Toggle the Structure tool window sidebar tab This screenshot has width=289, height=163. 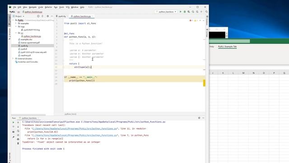[9, 34]
